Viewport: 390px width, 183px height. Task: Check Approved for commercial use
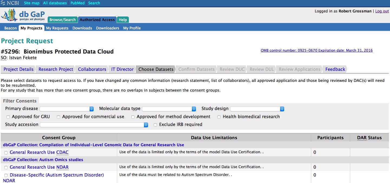59,117
